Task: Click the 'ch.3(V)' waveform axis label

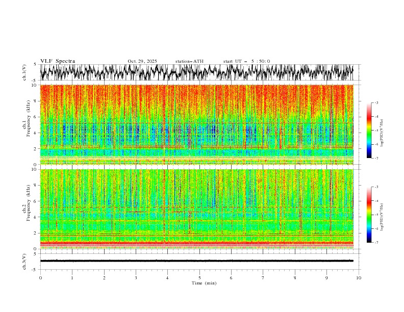Action: 24,262
